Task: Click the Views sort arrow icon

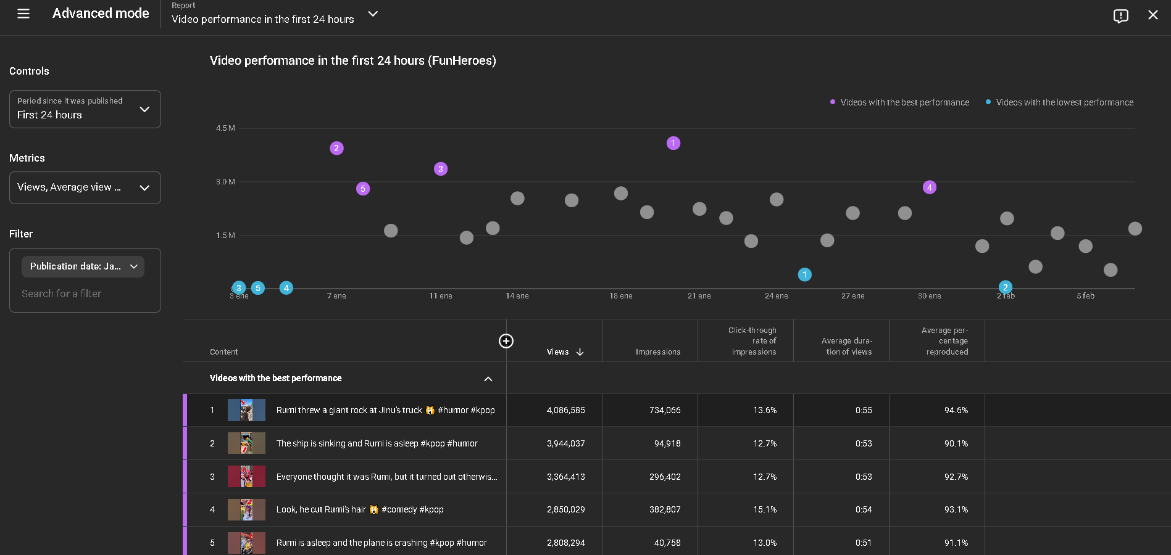Action: 580,352
